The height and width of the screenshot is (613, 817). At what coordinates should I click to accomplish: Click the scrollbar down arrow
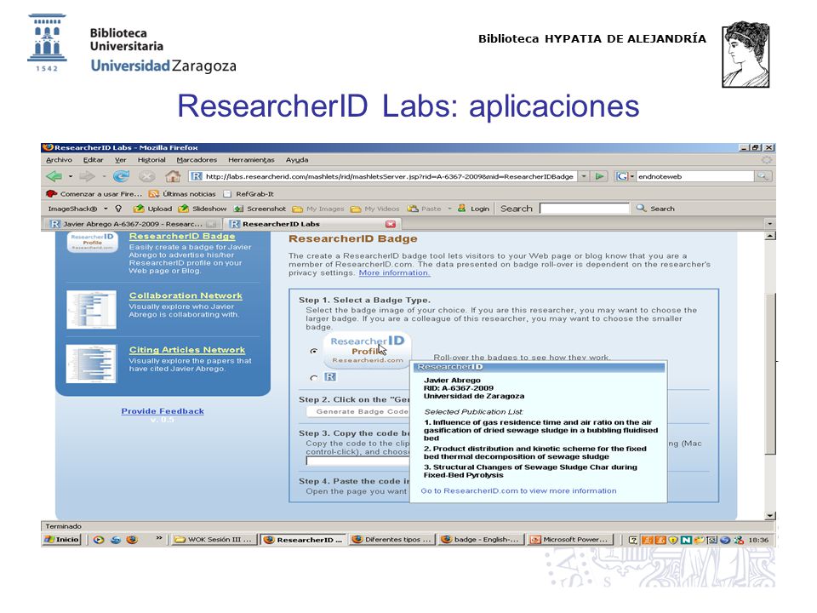(770, 516)
